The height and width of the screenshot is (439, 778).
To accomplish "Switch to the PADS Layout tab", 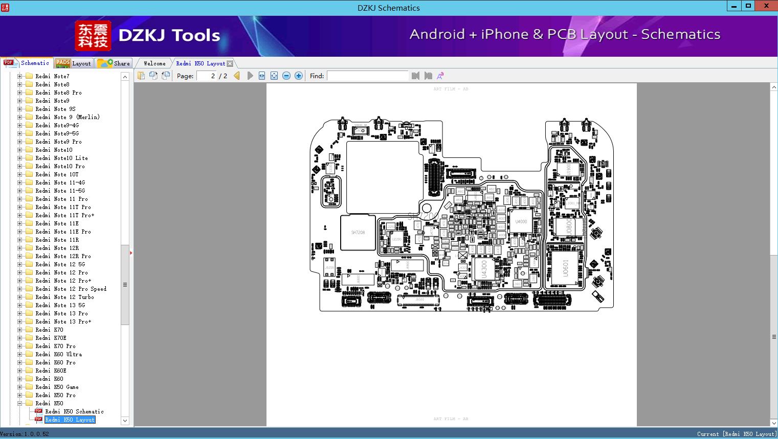I will pos(73,63).
